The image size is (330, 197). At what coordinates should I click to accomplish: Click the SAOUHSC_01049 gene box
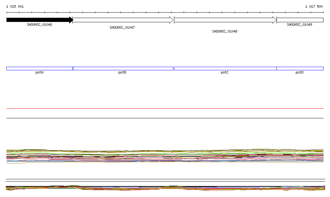tap(300, 20)
